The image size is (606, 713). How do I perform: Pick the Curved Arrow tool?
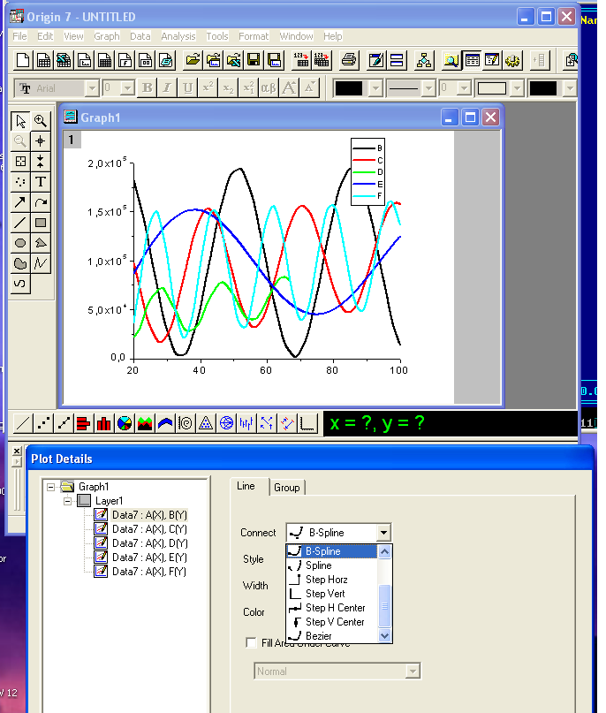pos(41,202)
